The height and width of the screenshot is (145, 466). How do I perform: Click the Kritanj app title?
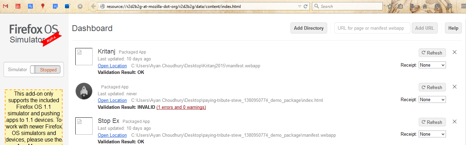106,51
